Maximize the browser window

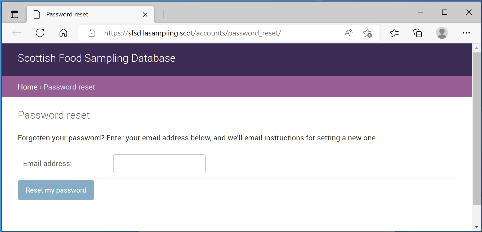point(445,12)
